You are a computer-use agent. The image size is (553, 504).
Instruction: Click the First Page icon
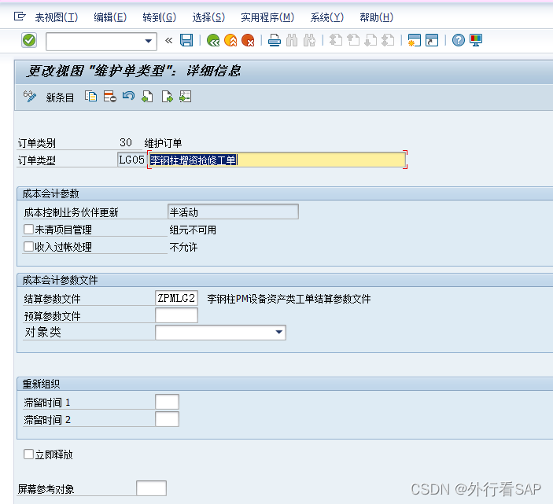pos(335,40)
